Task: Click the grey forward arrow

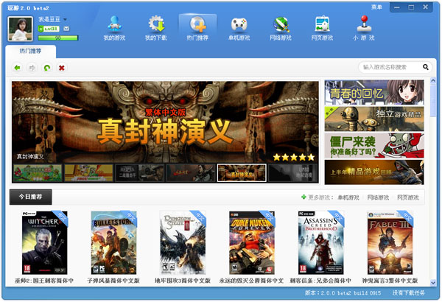Action: [32, 68]
